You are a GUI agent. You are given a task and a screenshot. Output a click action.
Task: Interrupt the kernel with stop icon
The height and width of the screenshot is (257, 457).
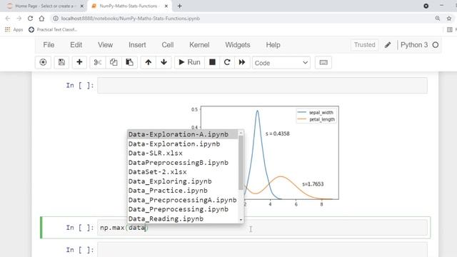(212, 62)
